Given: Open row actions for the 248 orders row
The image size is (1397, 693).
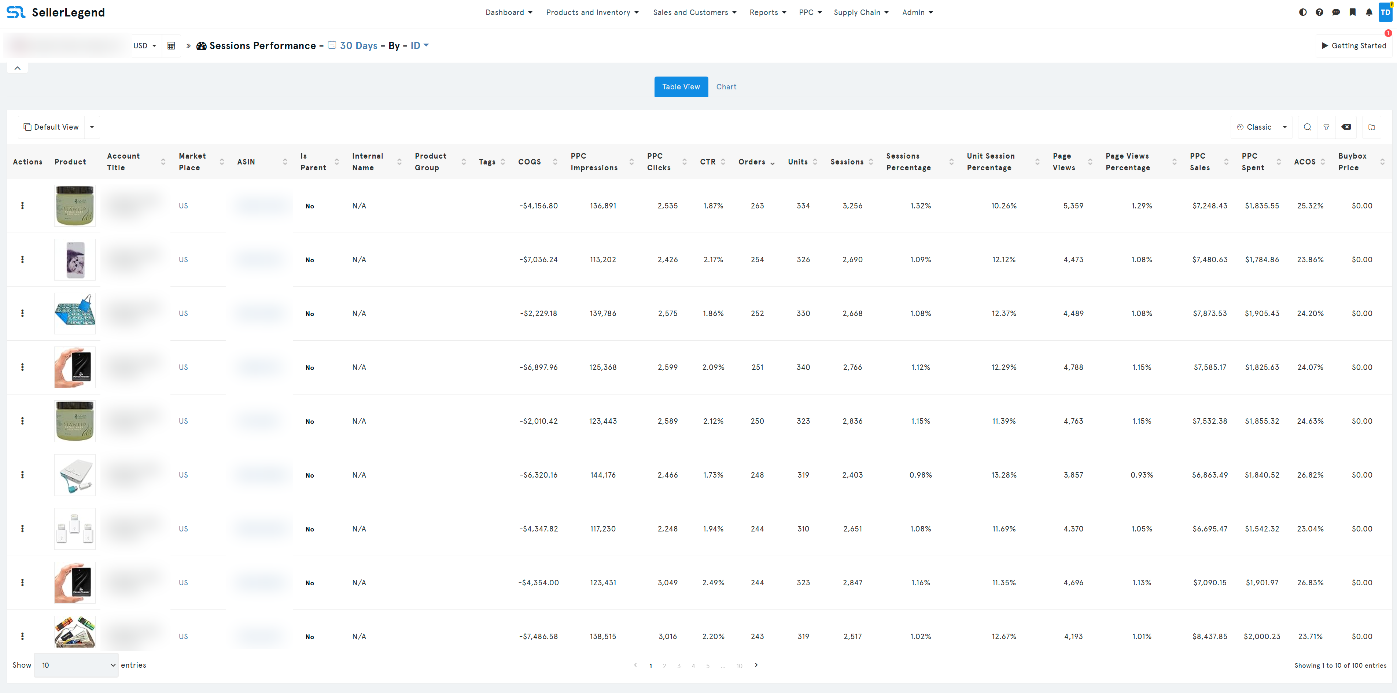Looking at the screenshot, I should 22,475.
